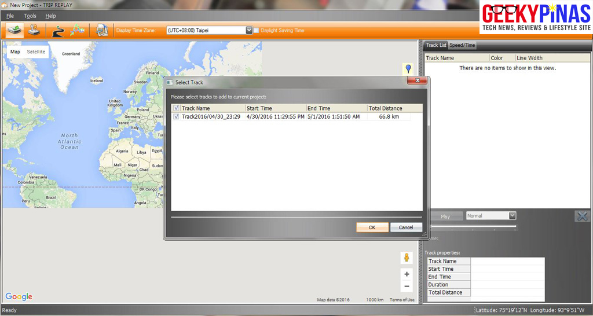The image size is (593, 316).
Task: Click the Select Track dialog title icon
Action: pos(170,82)
